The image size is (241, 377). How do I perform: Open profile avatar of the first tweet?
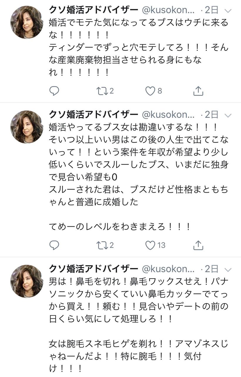tap(27, 22)
